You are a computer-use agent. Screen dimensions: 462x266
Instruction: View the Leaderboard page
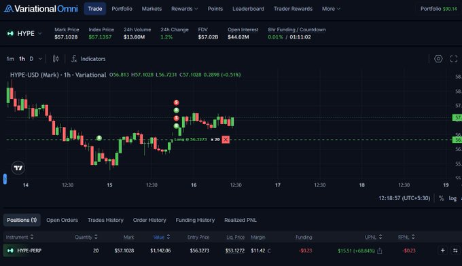(x=248, y=9)
